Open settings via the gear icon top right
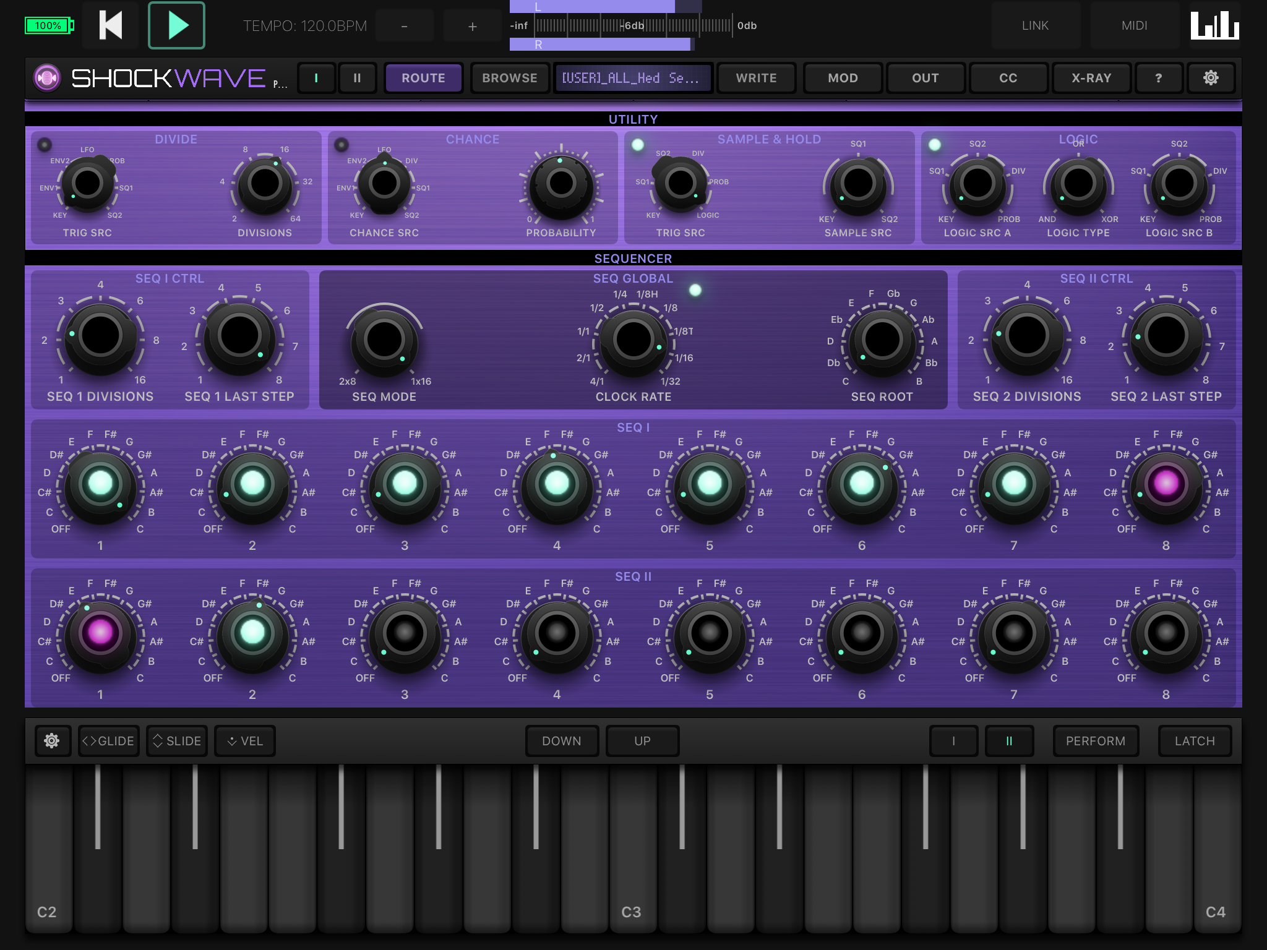Image resolution: width=1267 pixels, height=950 pixels. point(1211,78)
